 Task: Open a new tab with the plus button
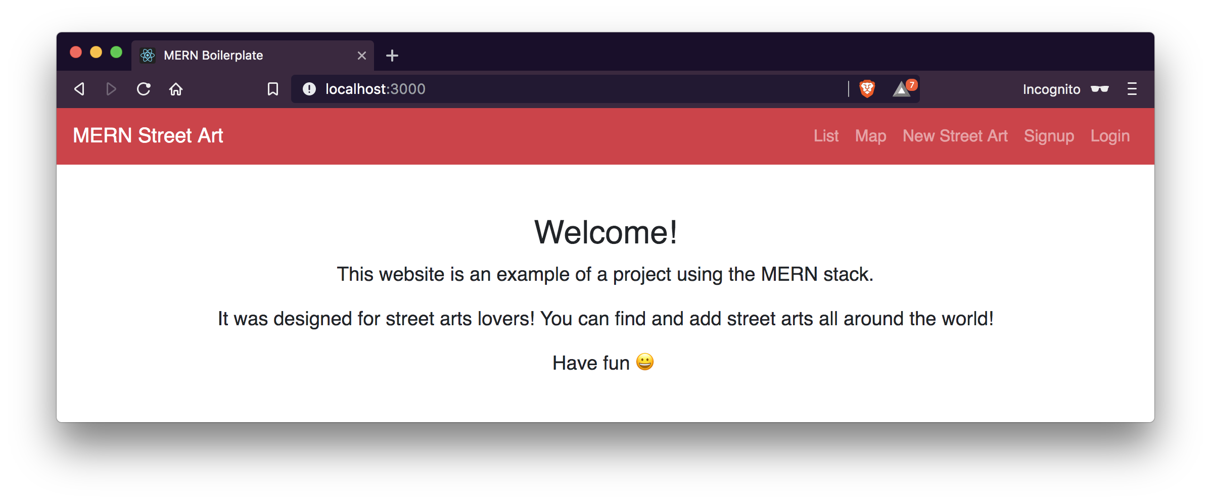pos(392,56)
